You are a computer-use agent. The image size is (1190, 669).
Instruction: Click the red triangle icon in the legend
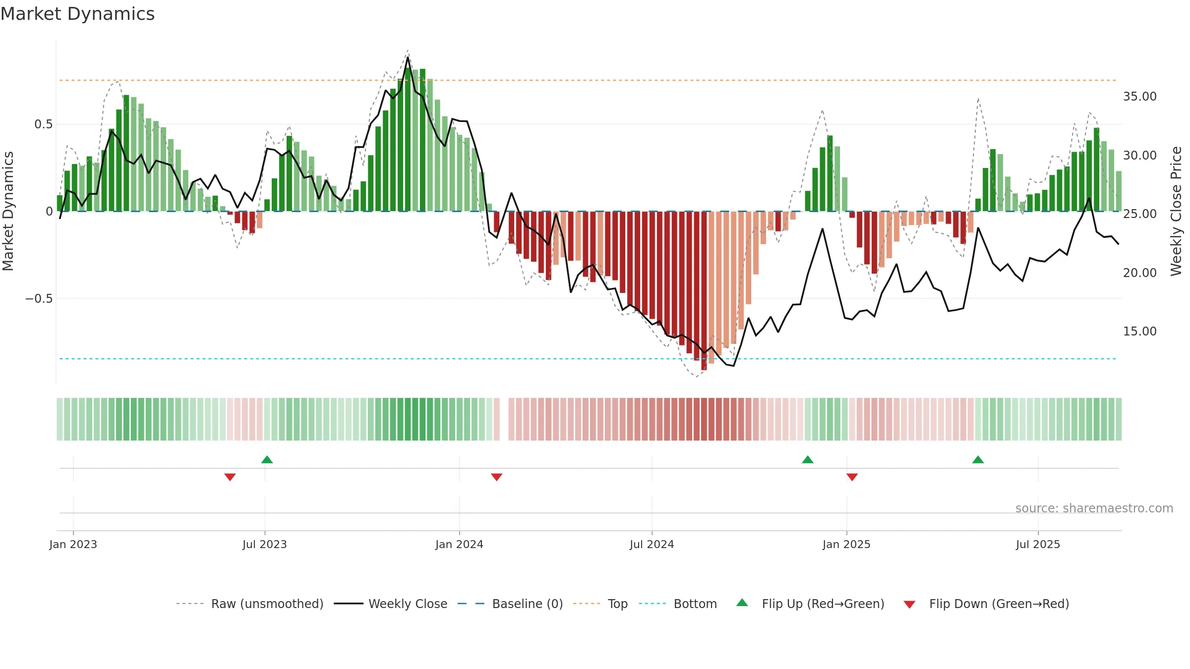909,605
